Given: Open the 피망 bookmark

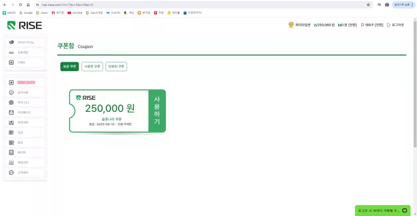Looking at the screenshot, I should click(x=159, y=12).
